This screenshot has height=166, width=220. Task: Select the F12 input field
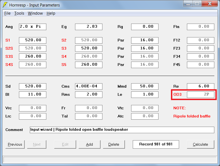[x=201, y=40]
